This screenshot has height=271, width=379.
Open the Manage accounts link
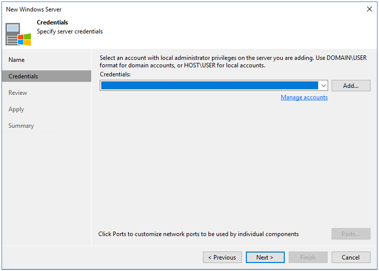pyautogui.click(x=304, y=97)
